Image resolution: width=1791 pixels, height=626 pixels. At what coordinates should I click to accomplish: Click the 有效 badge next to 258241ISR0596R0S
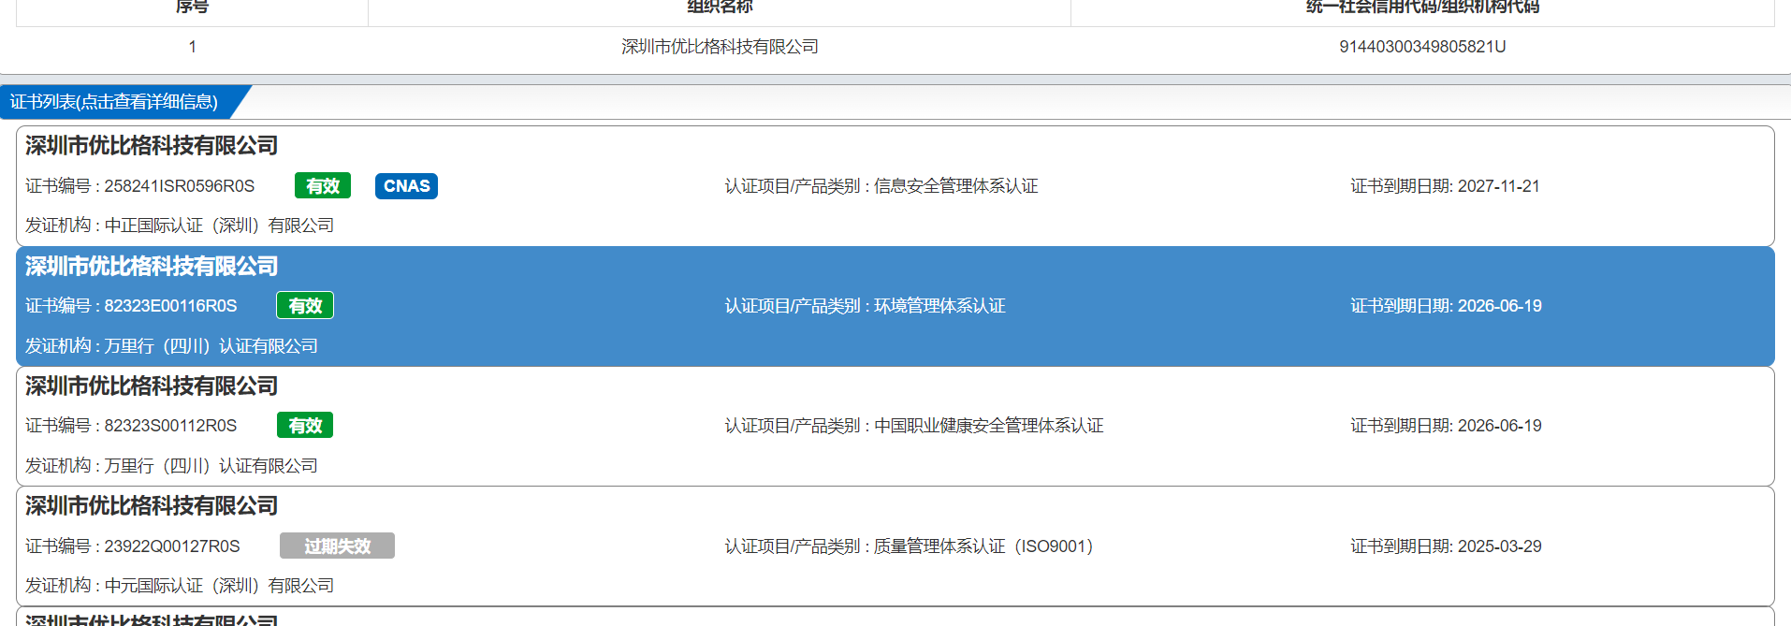[x=323, y=186]
